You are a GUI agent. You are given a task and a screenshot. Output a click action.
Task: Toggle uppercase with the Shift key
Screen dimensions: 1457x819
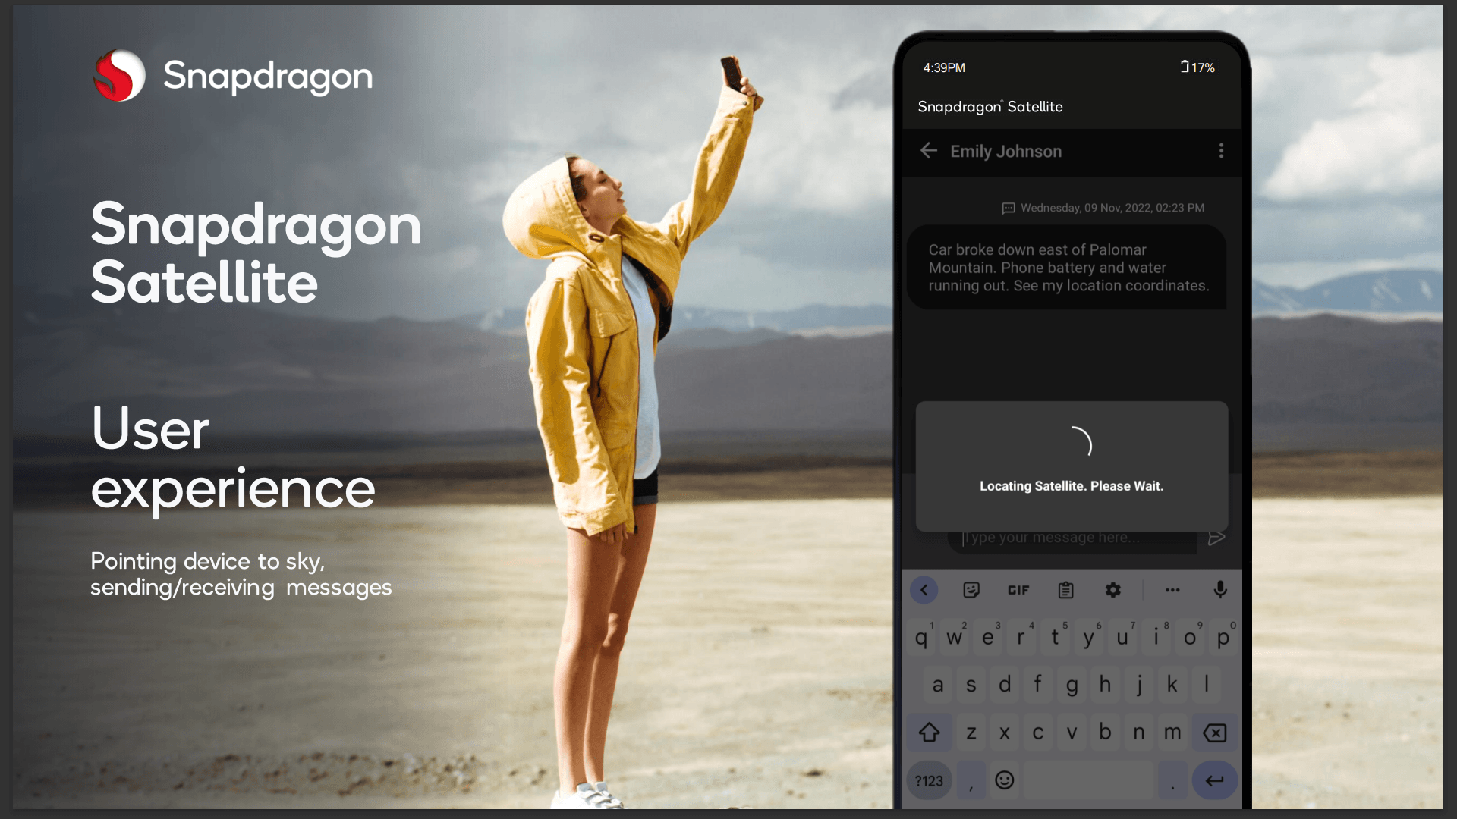click(930, 733)
